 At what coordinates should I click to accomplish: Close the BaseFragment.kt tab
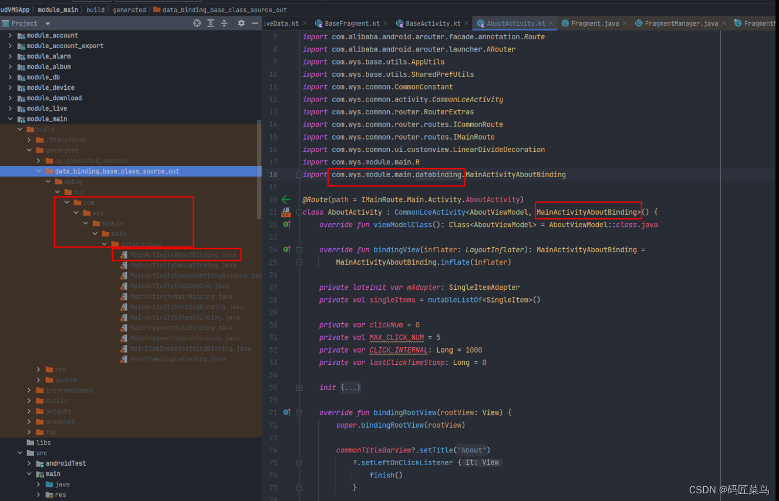pos(386,23)
